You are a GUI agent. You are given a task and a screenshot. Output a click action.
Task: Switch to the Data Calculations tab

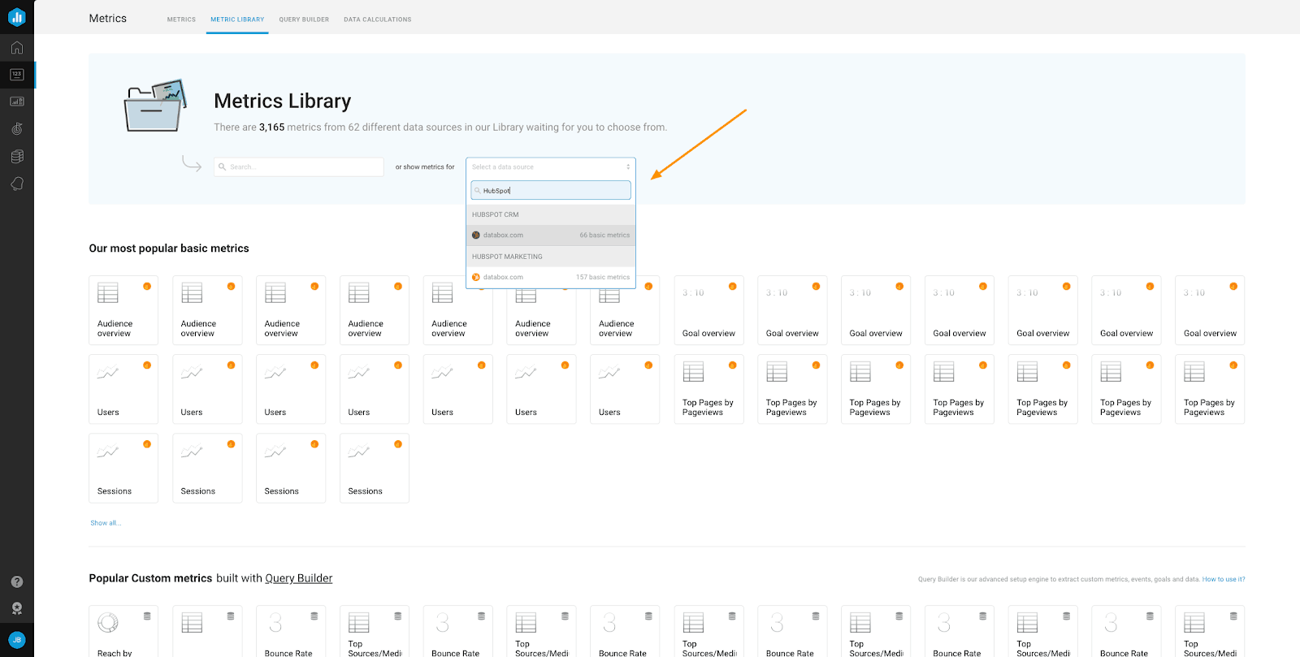[x=377, y=19]
